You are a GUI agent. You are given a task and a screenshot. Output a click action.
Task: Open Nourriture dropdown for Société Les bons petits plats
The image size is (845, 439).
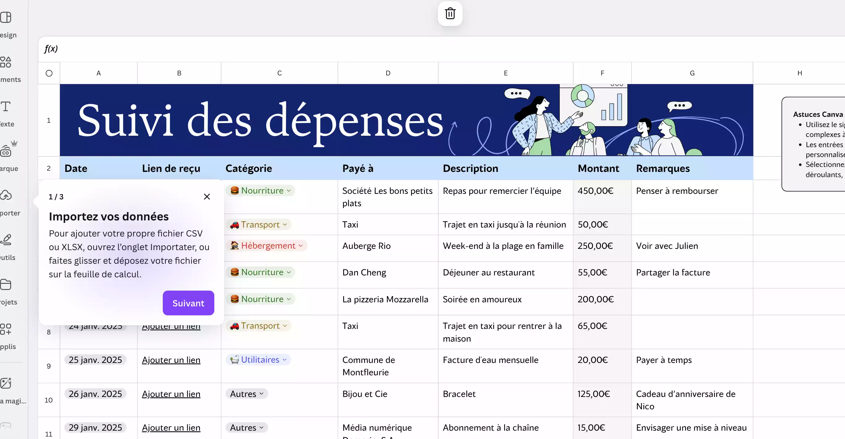tap(260, 190)
